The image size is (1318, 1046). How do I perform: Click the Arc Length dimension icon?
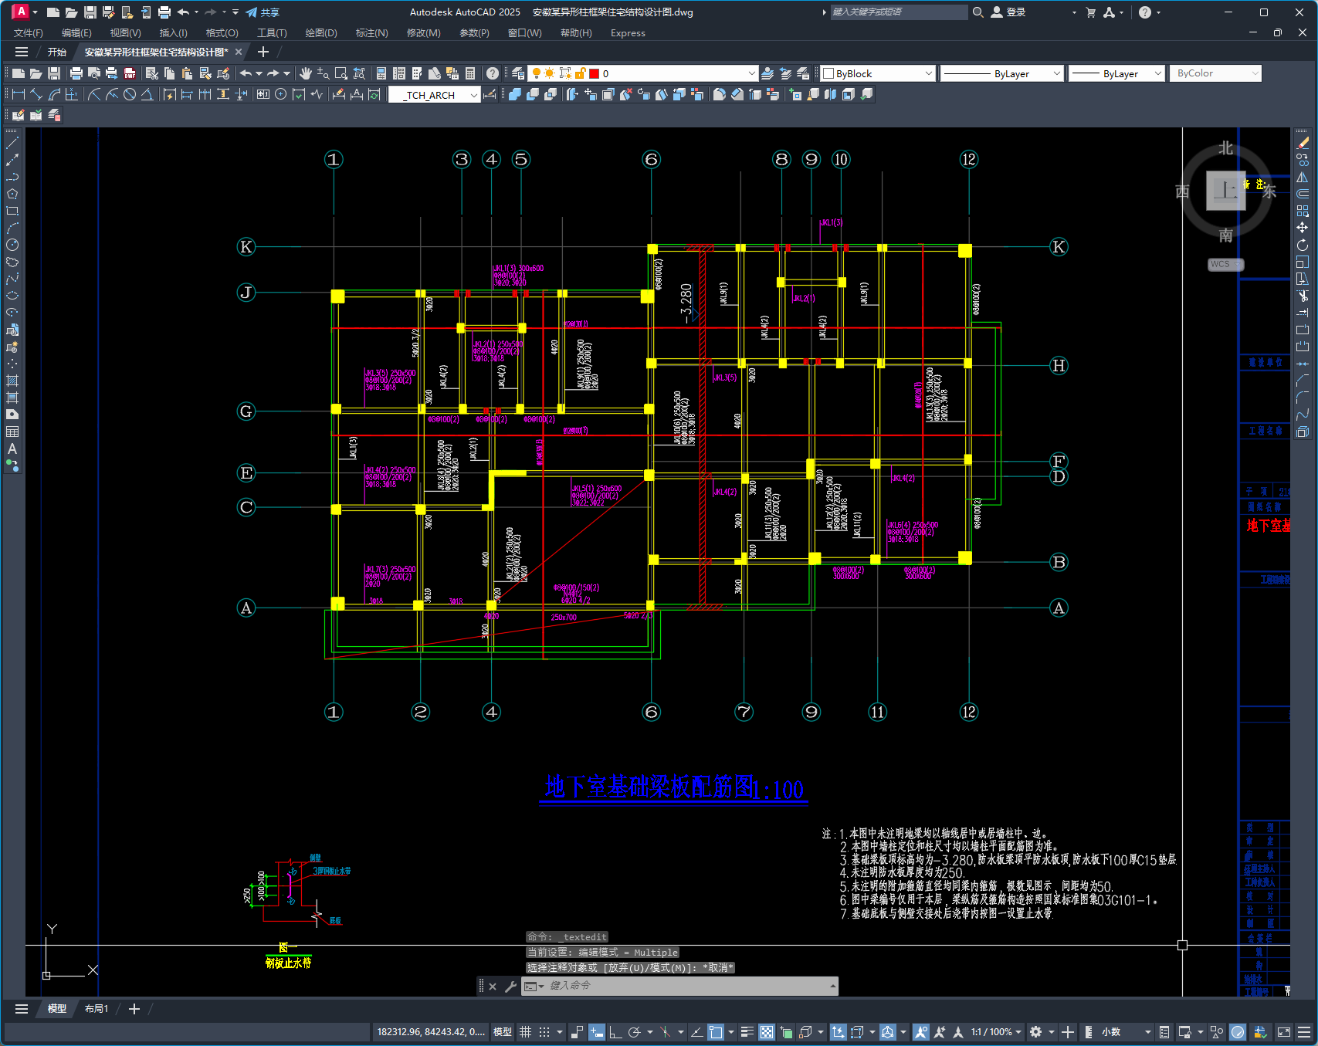click(54, 94)
